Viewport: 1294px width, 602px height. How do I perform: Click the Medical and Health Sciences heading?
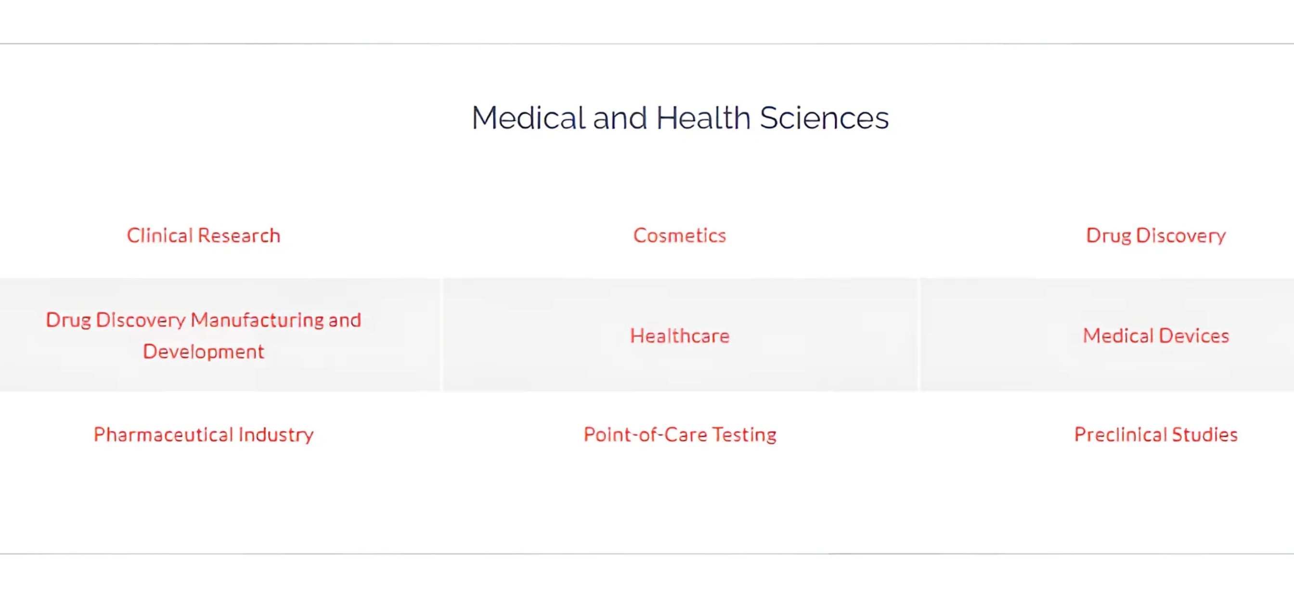[x=680, y=118]
